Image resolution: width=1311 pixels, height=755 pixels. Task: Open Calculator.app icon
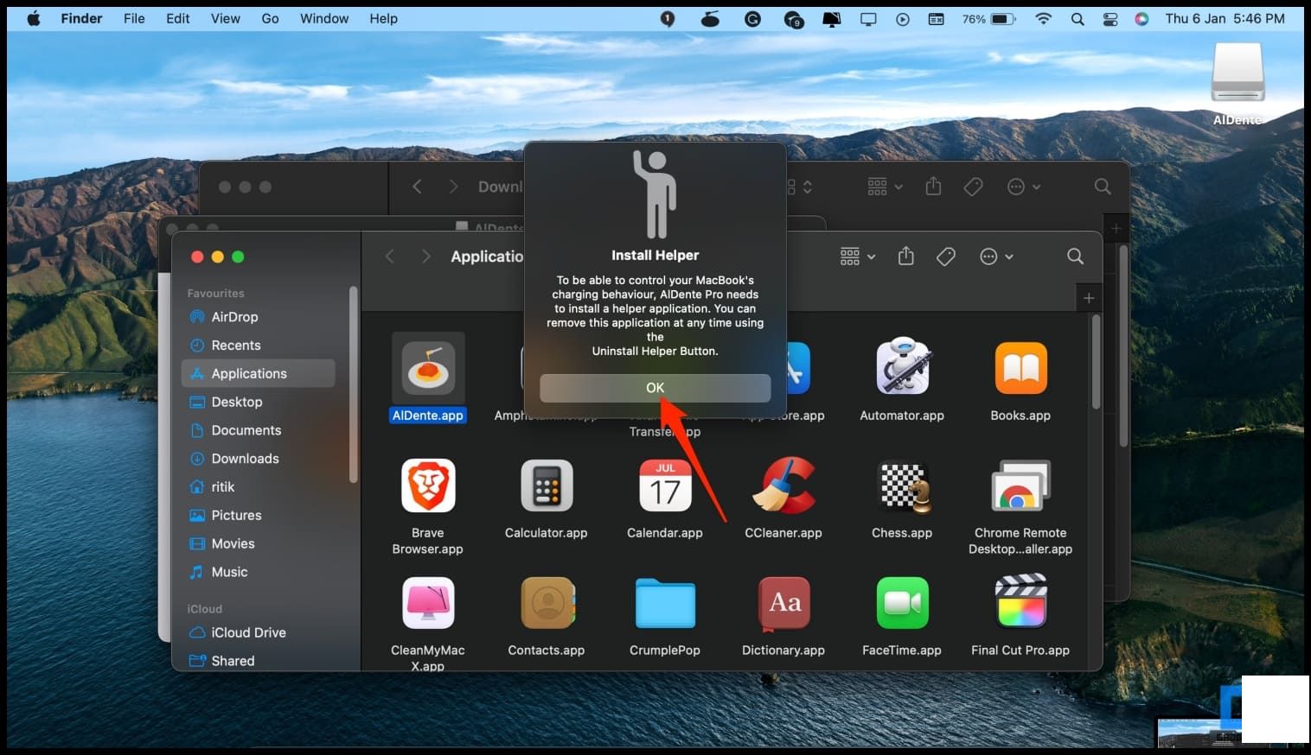pyautogui.click(x=547, y=485)
